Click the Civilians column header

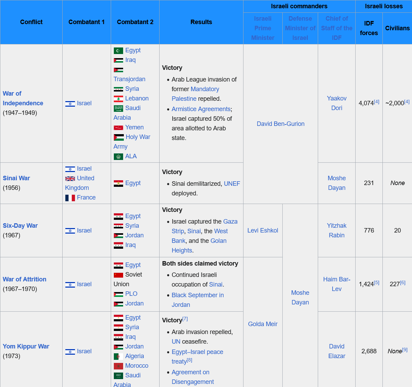(397, 28)
